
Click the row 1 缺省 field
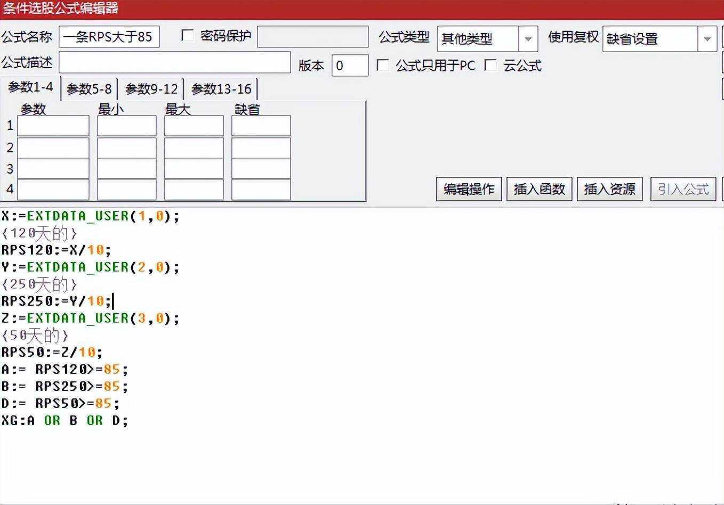261,126
